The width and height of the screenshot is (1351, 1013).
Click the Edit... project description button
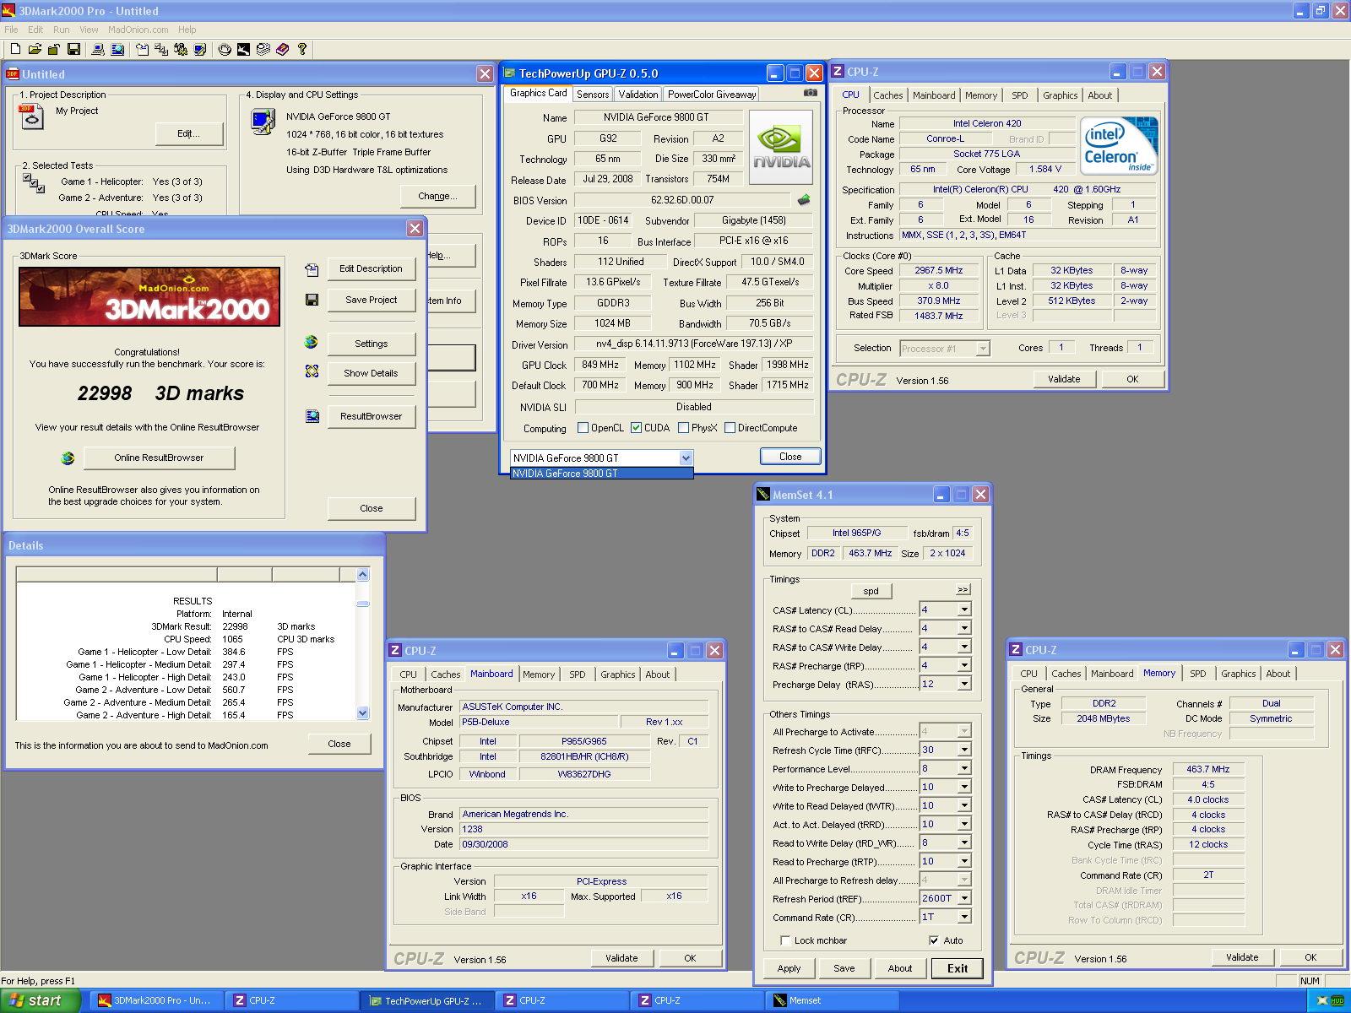(189, 133)
